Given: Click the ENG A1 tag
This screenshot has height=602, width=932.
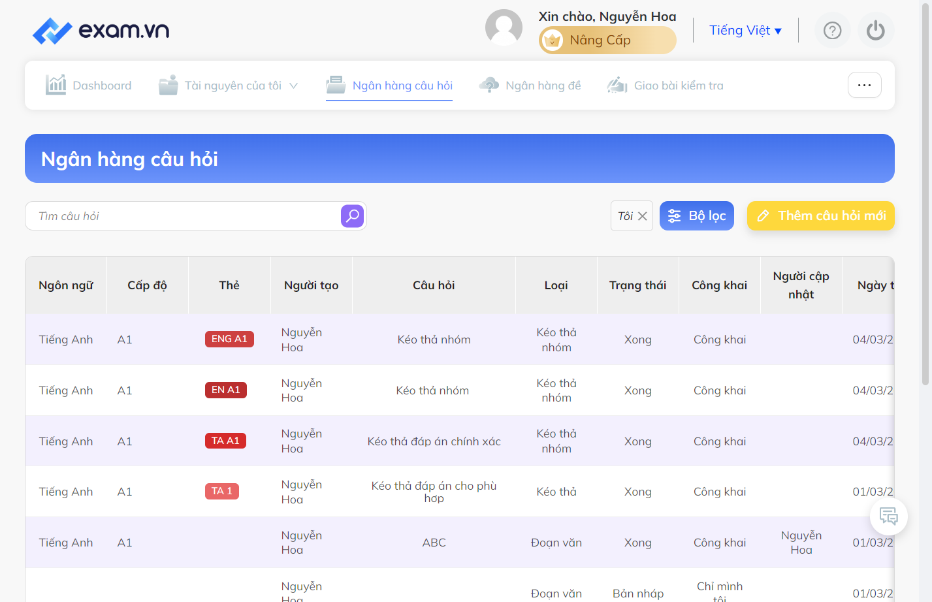Looking at the screenshot, I should tap(229, 340).
